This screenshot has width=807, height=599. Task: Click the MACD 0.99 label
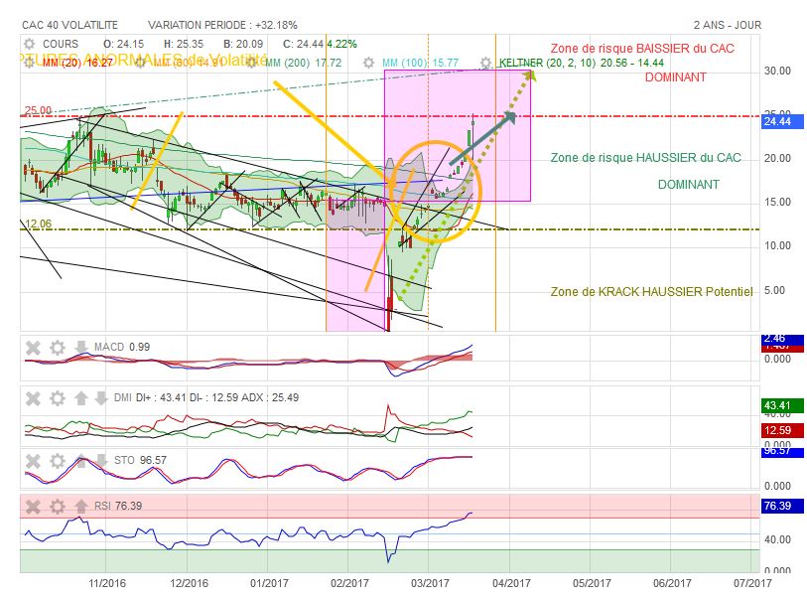click(122, 347)
